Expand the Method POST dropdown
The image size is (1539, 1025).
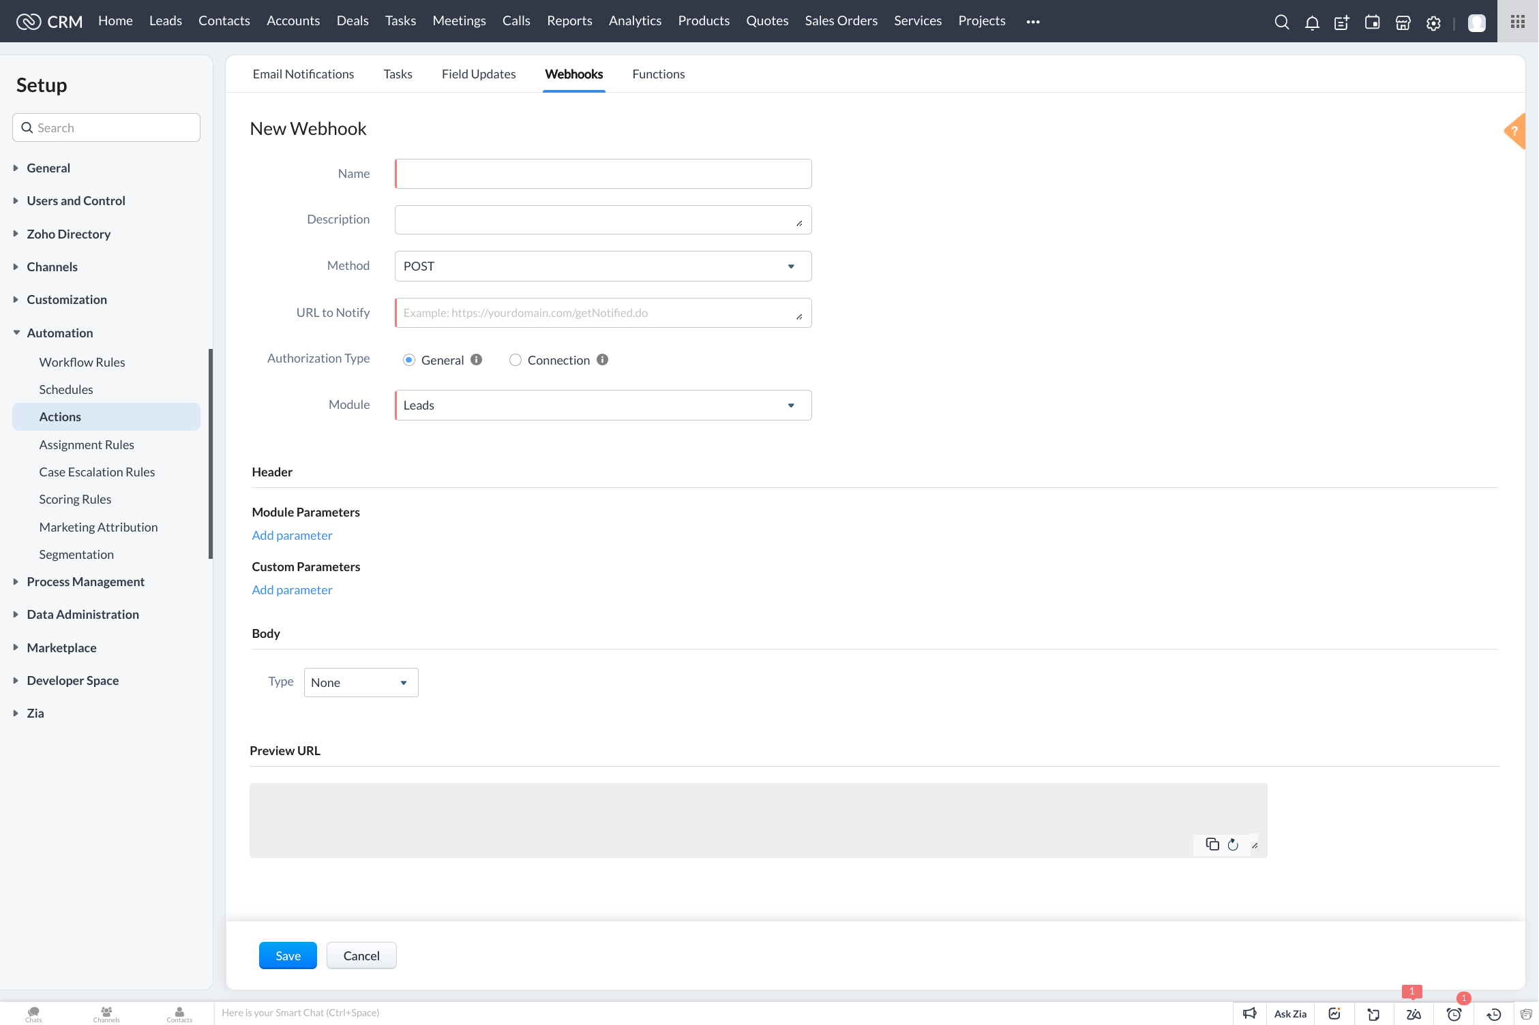[x=790, y=265]
